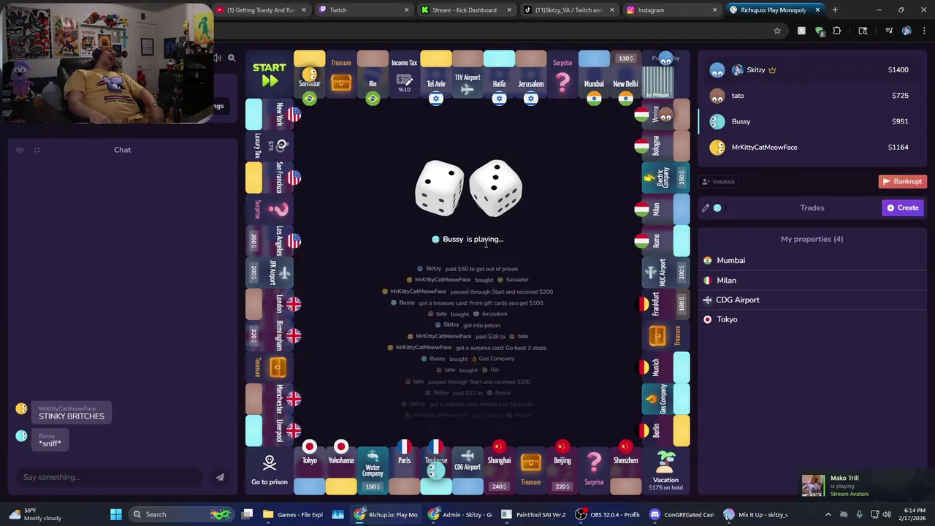Select the Bussy player row
The width and height of the screenshot is (935, 526).
coord(812,121)
